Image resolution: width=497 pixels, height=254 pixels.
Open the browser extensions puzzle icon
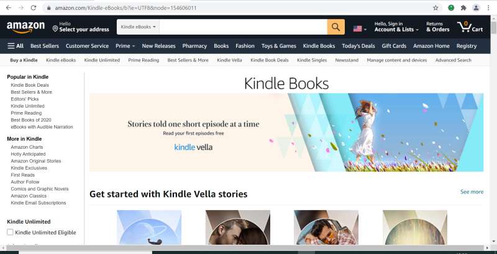tap(463, 8)
